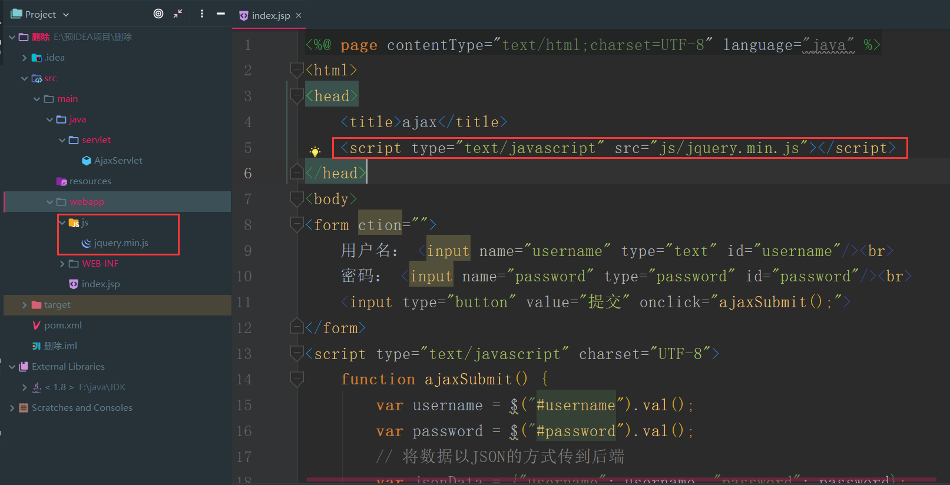Select 删除.iml file
Screen dimensions: 950x485
tap(61, 346)
